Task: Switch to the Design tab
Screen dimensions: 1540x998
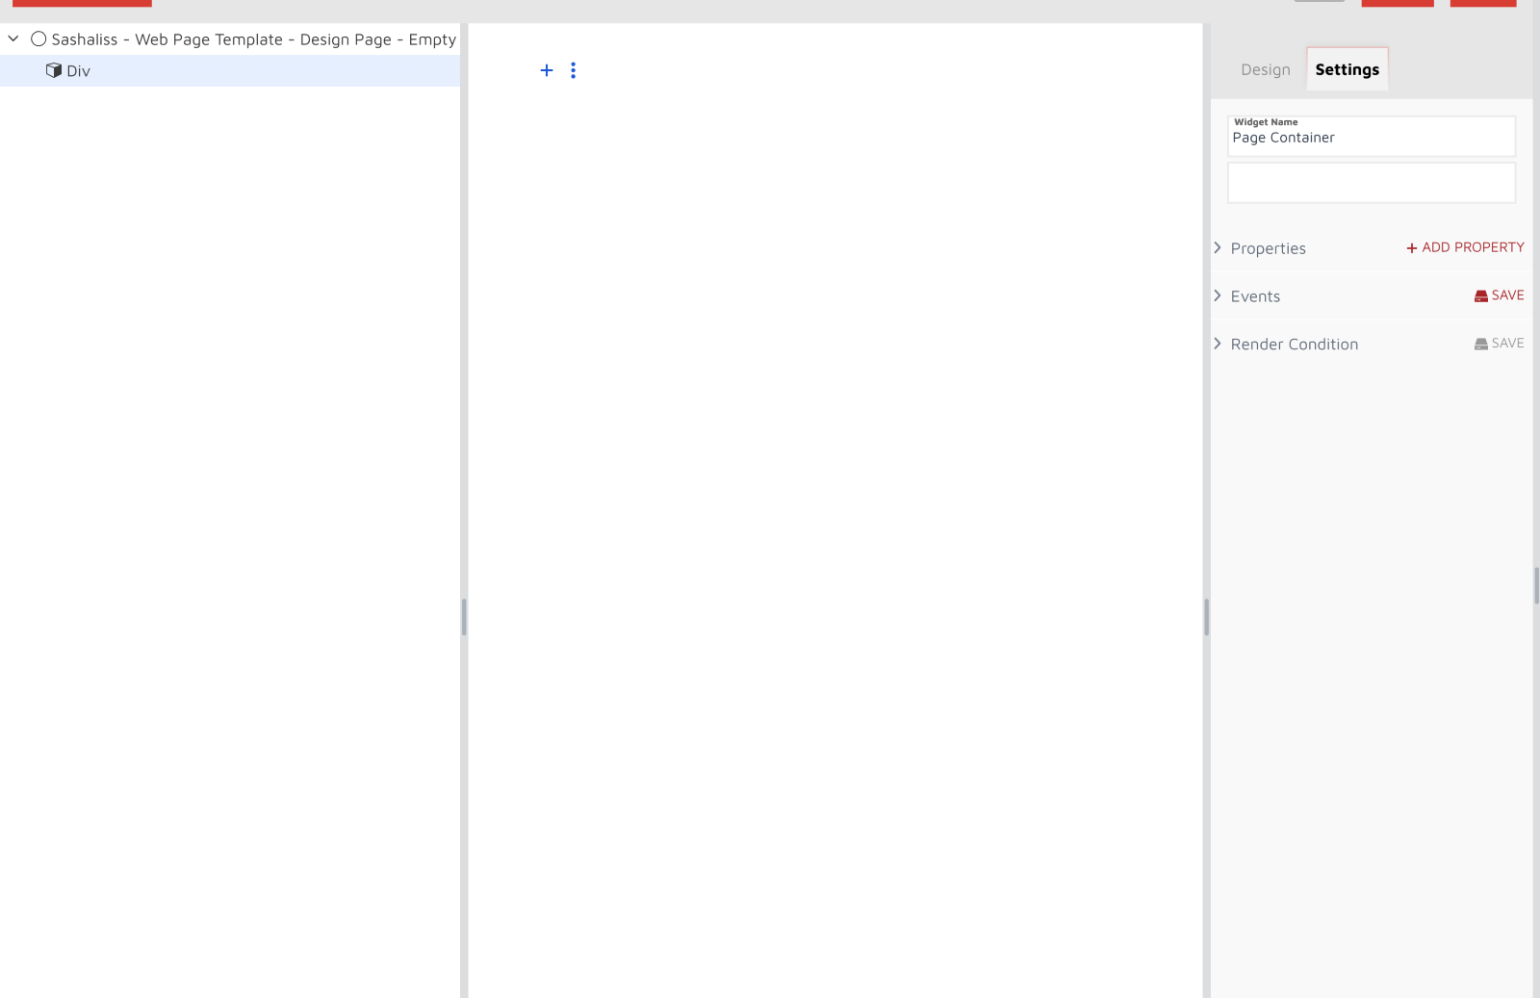Action: pyautogui.click(x=1264, y=69)
